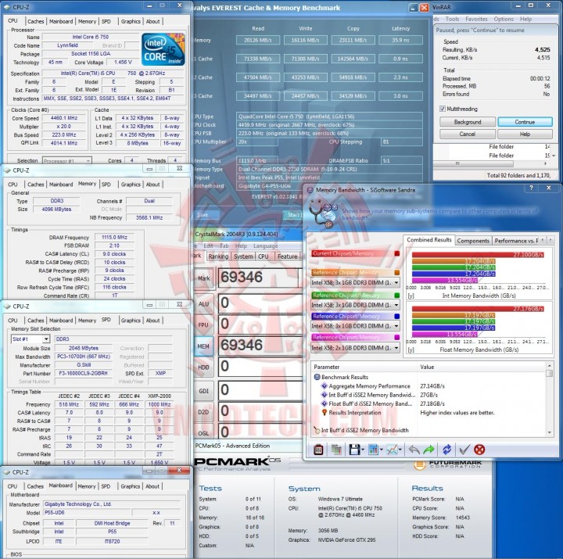
Task: Open the Ranking tab in CrystalMark
Action: 218,256
